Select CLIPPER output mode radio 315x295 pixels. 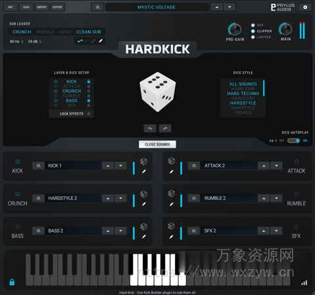point(253,31)
